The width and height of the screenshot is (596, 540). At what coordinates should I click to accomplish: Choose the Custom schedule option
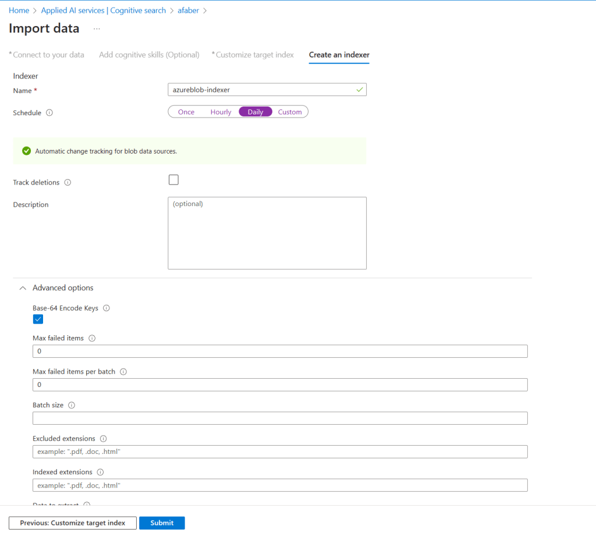click(x=290, y=112)
